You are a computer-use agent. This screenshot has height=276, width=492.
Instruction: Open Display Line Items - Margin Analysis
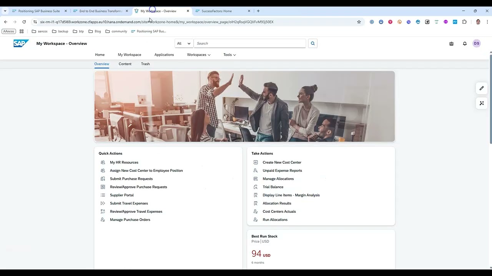click(291, 195)
